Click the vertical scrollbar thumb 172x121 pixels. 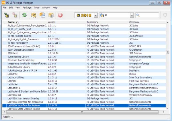167,52
